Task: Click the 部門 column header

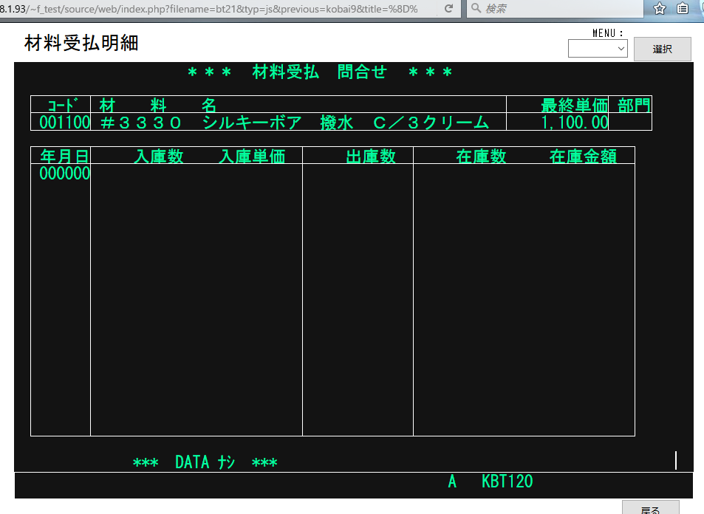Action: tap(634, 105)
